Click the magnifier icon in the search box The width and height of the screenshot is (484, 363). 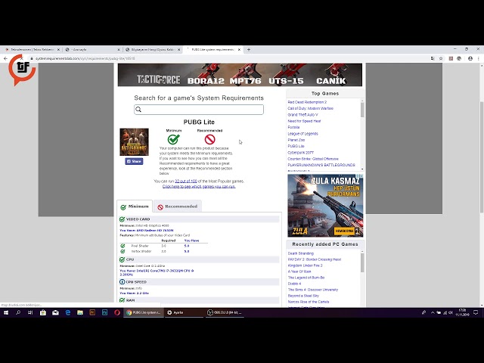[138, 109]
